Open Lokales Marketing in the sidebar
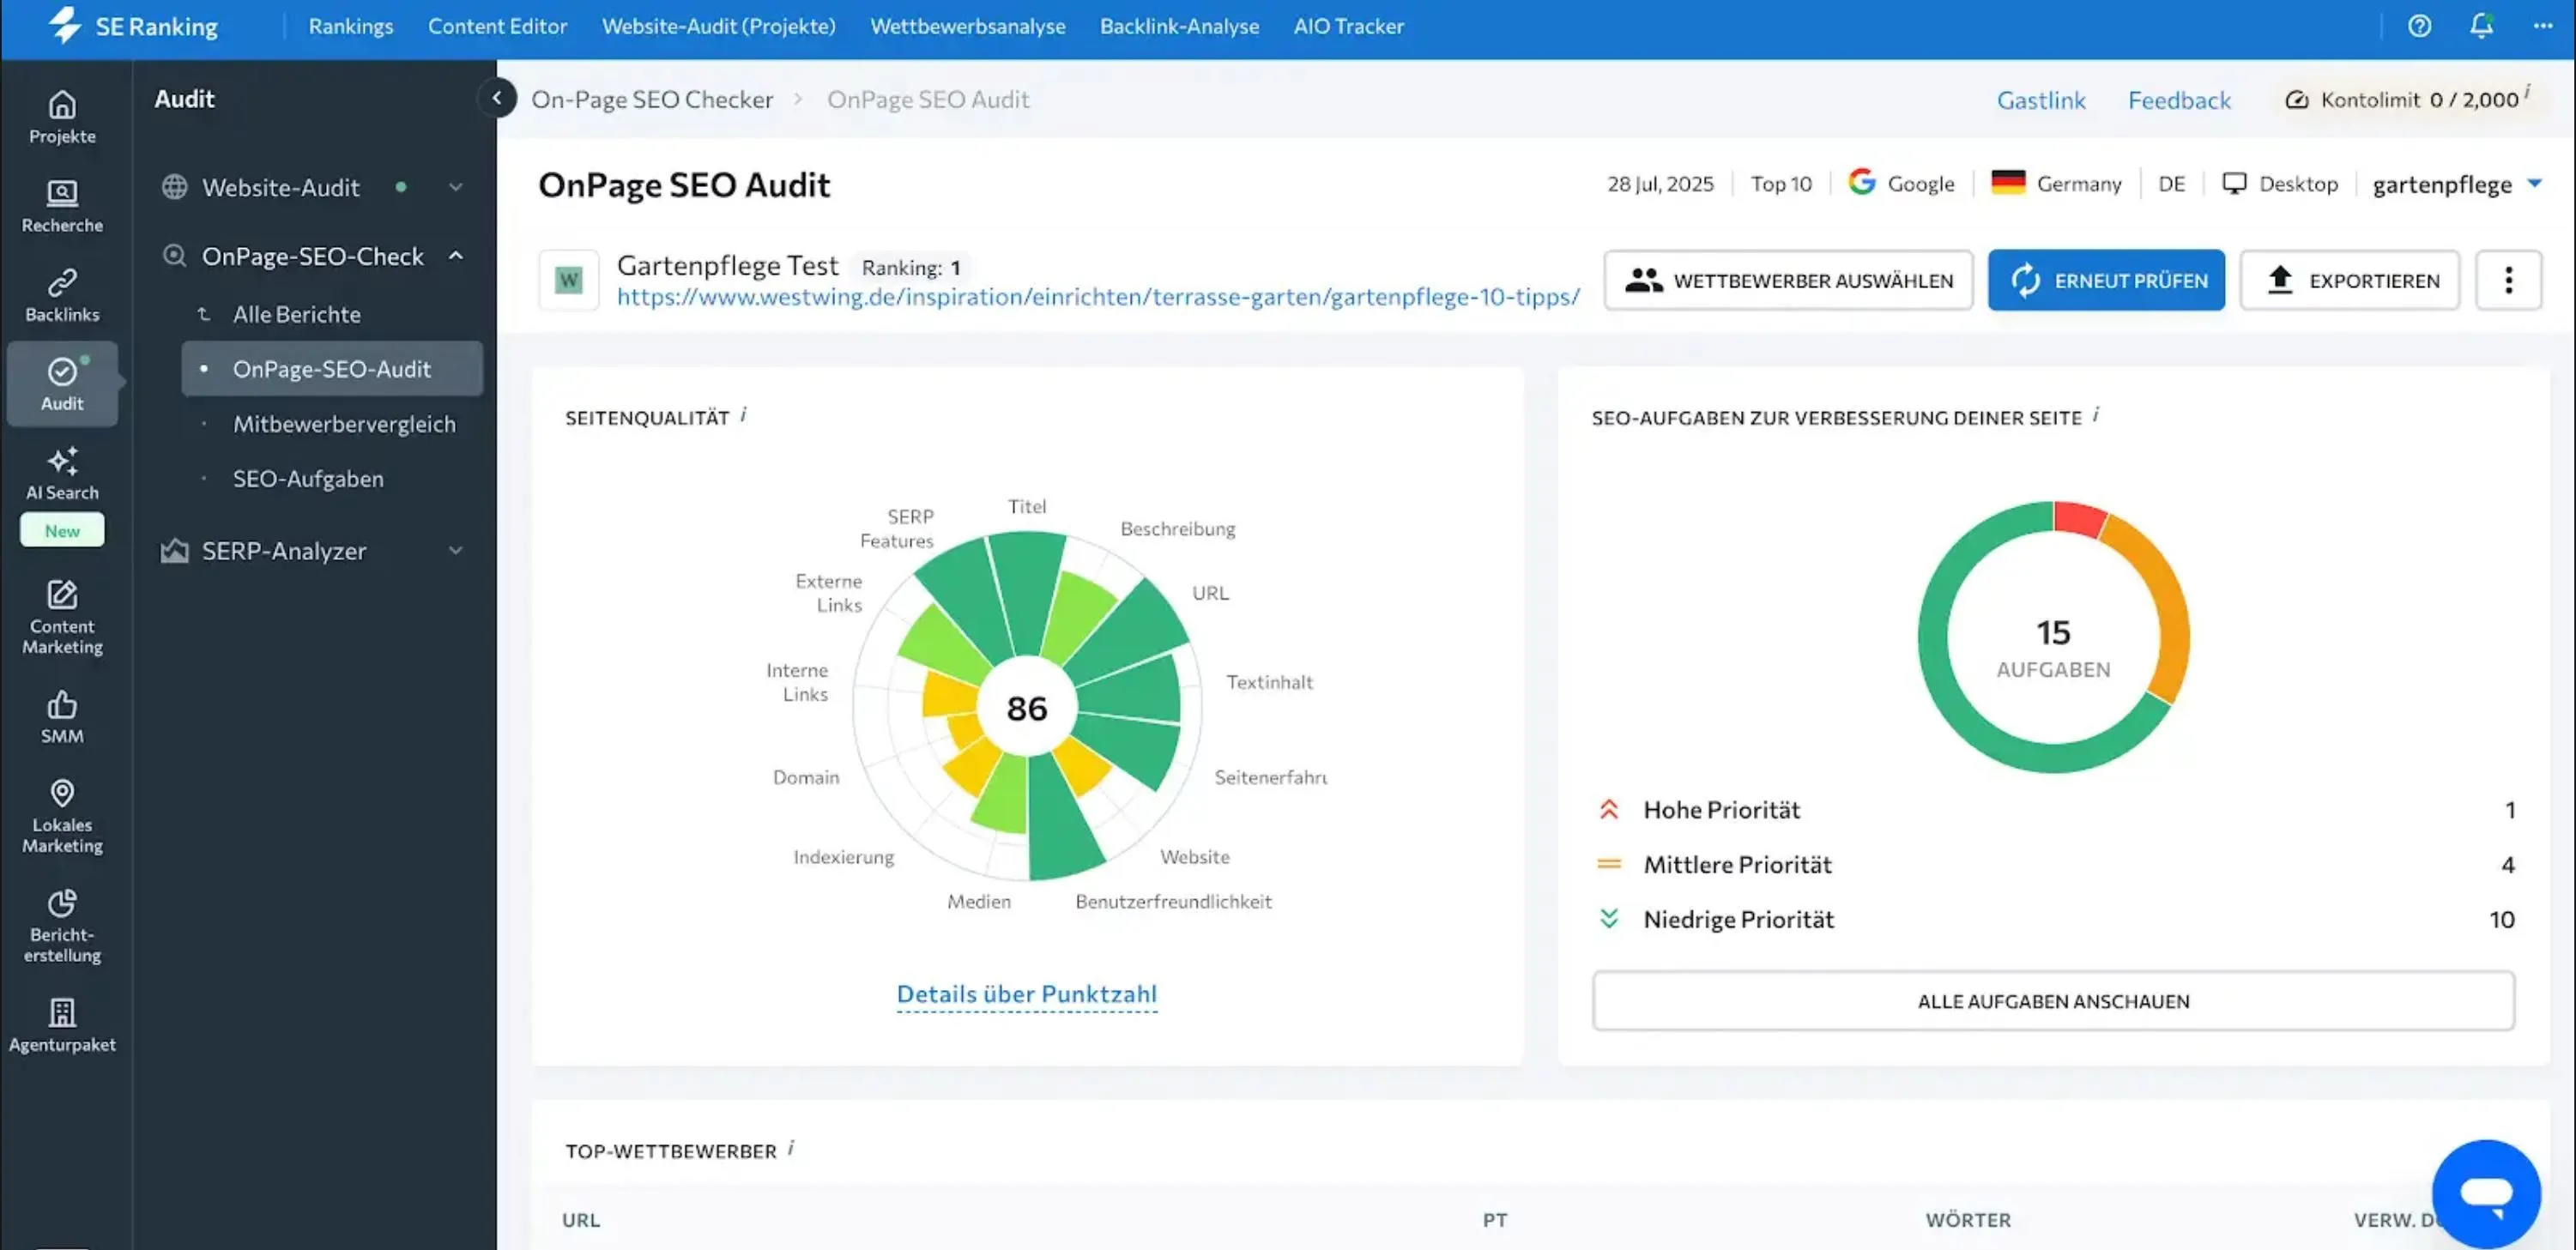Image resolution: width=2576 pixels, height=1250 pixels. 62,817
